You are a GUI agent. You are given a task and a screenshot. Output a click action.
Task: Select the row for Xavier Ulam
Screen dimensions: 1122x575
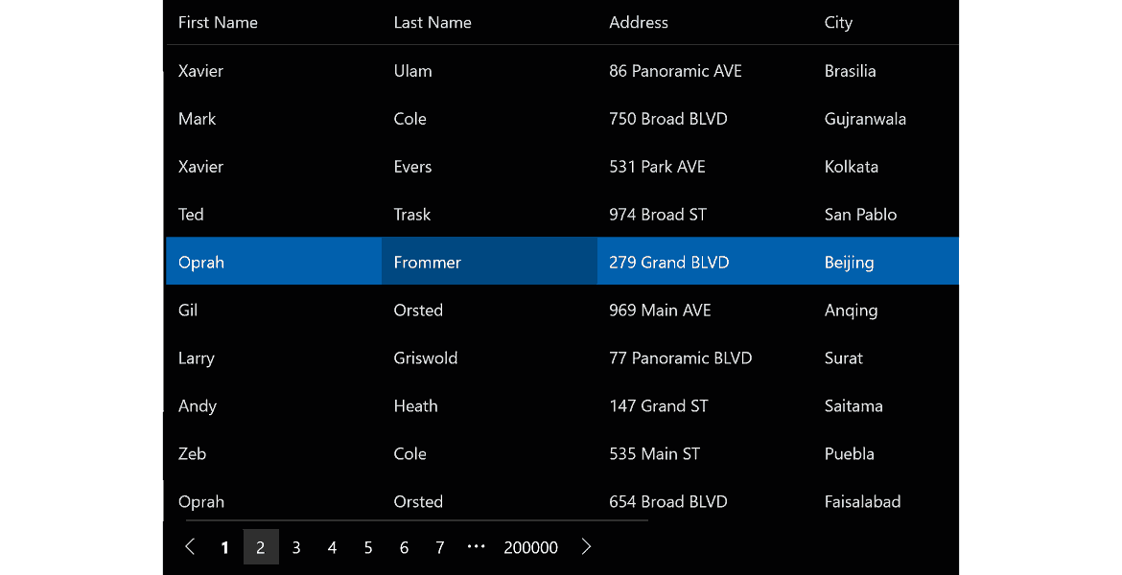pyautogui.click(x=479, y=70)
